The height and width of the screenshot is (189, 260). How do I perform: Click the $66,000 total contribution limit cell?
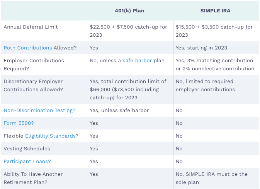pyautogui.click(x=128, y=90)
